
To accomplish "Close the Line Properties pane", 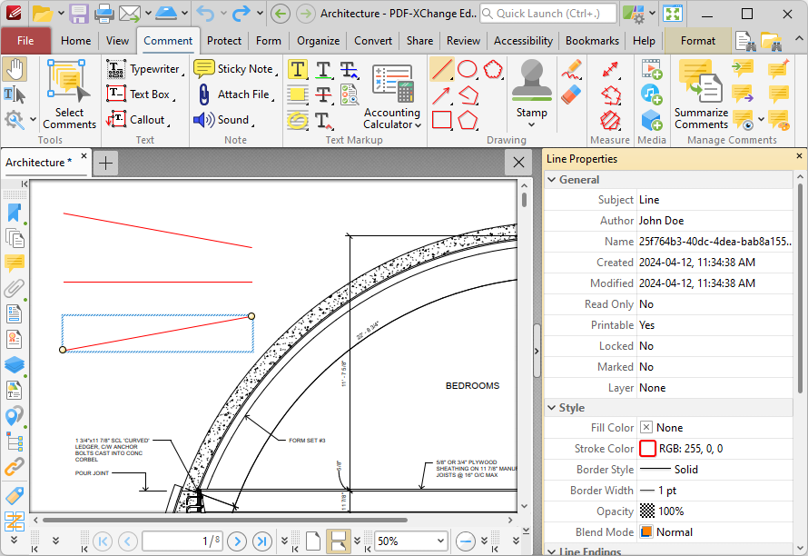I will click(x=799, y=156).
